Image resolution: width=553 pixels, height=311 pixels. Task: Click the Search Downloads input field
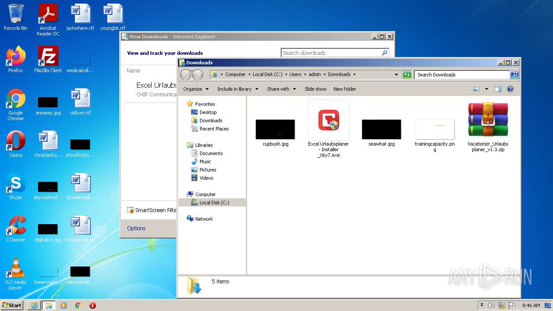[462, 75]
